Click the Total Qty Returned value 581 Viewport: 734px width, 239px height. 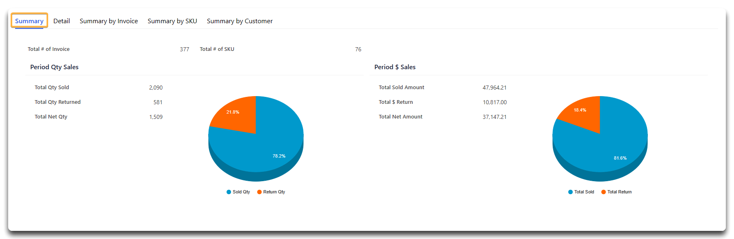point(158,102)
